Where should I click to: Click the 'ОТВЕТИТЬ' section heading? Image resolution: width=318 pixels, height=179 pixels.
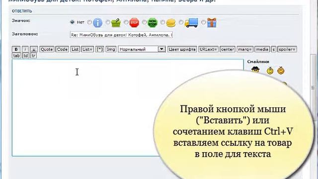[x=22, y=11]
